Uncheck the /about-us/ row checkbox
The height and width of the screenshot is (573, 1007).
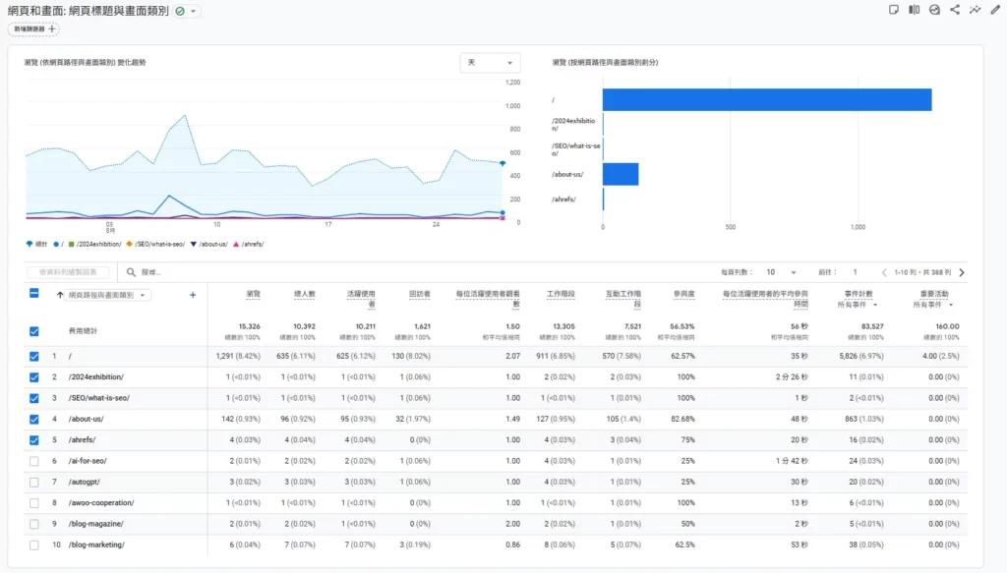pos(34,419)
